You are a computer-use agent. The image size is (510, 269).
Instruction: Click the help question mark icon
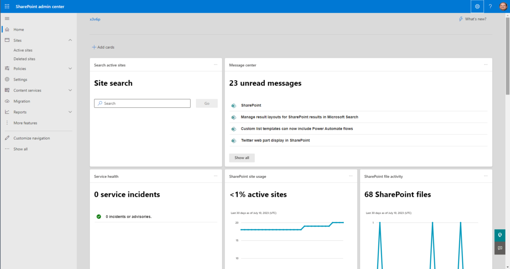tap(490, 6)
